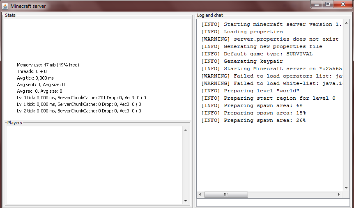354x208 pixels.
Task: Click warning "Failed to load white-list"
Action: click(271, 84)
